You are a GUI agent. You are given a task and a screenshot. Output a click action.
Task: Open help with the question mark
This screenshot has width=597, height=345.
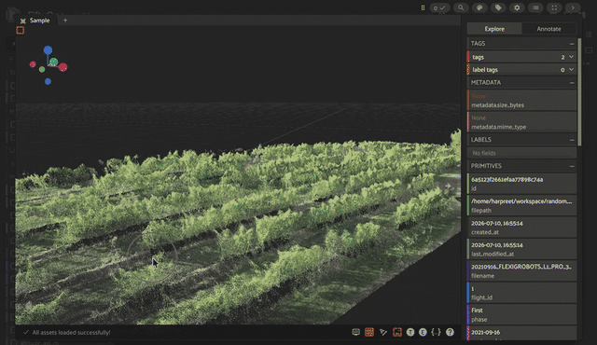pyautogui.click(x=450, y=332)
